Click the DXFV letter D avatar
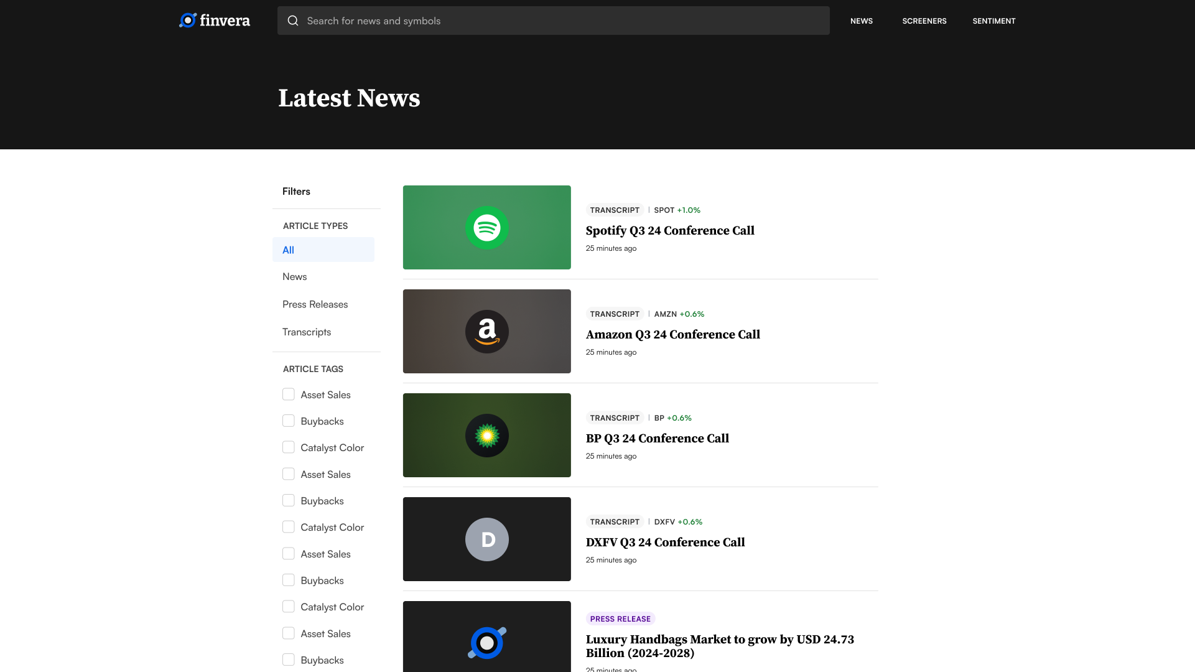Screen dimensions: 1195x672 tap(486, 539)
